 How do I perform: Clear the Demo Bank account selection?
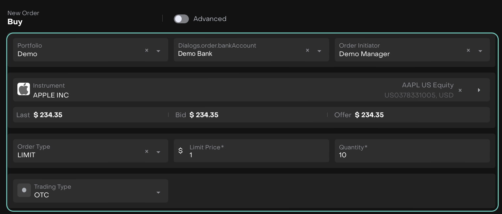tap(308, 50)
